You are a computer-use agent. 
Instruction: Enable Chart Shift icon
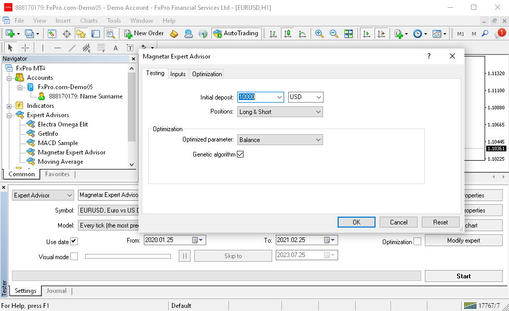381,34
